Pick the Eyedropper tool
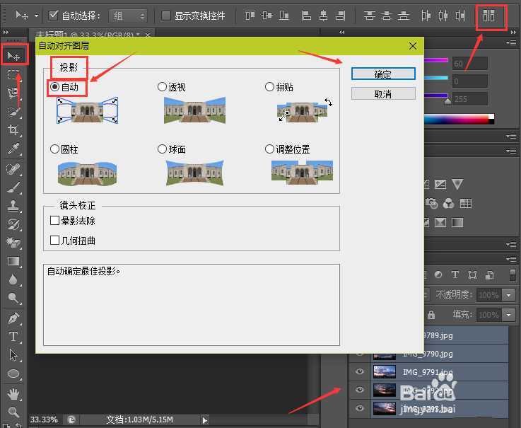This screenshot has height=428, width=521. (13, 149)
